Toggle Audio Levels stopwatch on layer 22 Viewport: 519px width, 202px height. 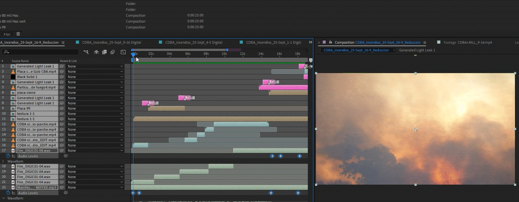tap(8, 193)
